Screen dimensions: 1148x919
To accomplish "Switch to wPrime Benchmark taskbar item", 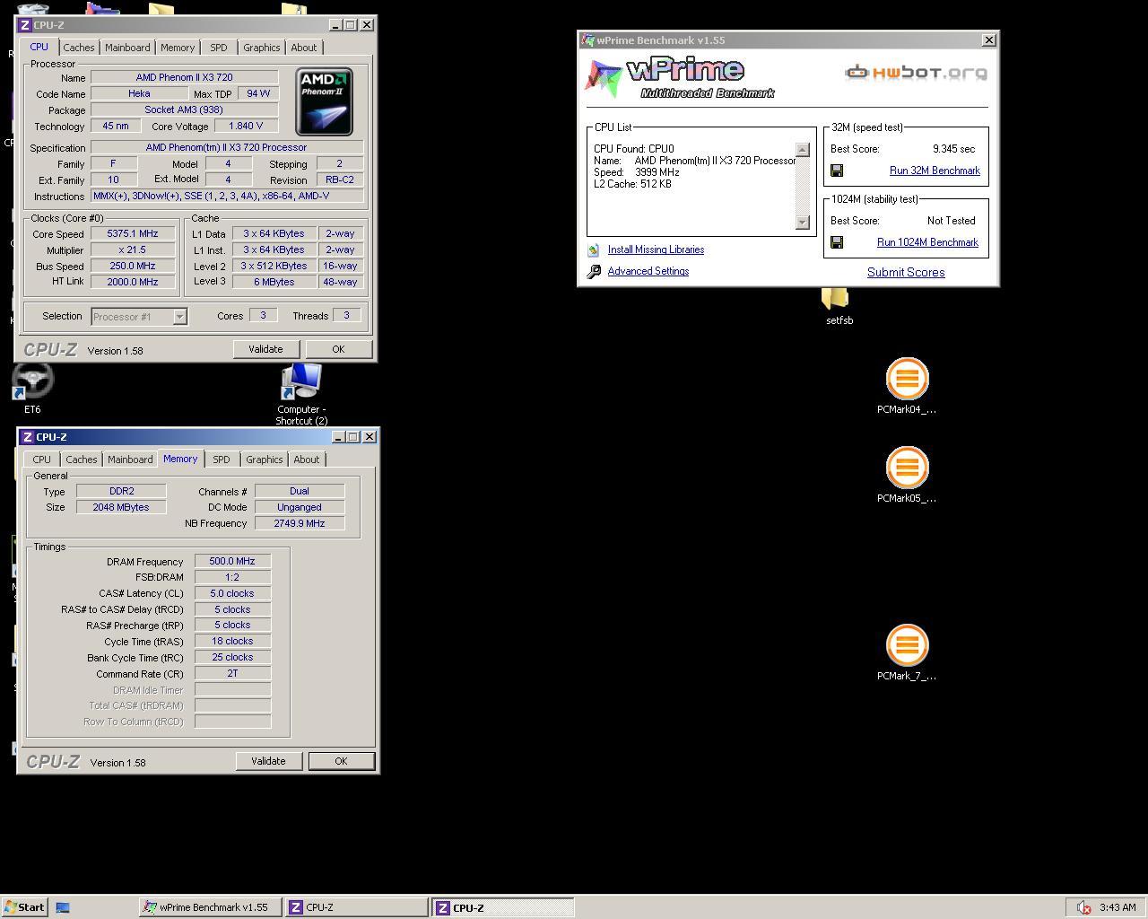I will 211,907.
